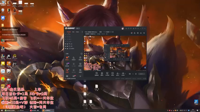Switch to the second scene tab

coord(73,32)
